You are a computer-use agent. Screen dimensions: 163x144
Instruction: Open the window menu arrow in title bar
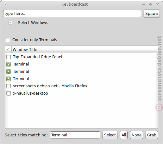click(5, 4)
